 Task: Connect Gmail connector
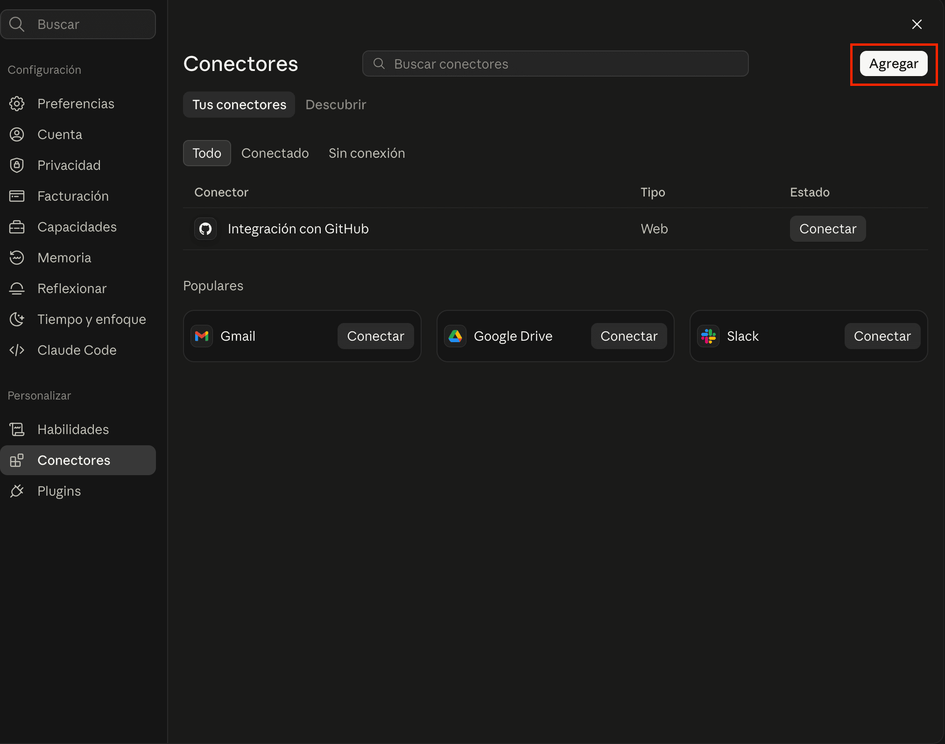[x=376, y=336]
